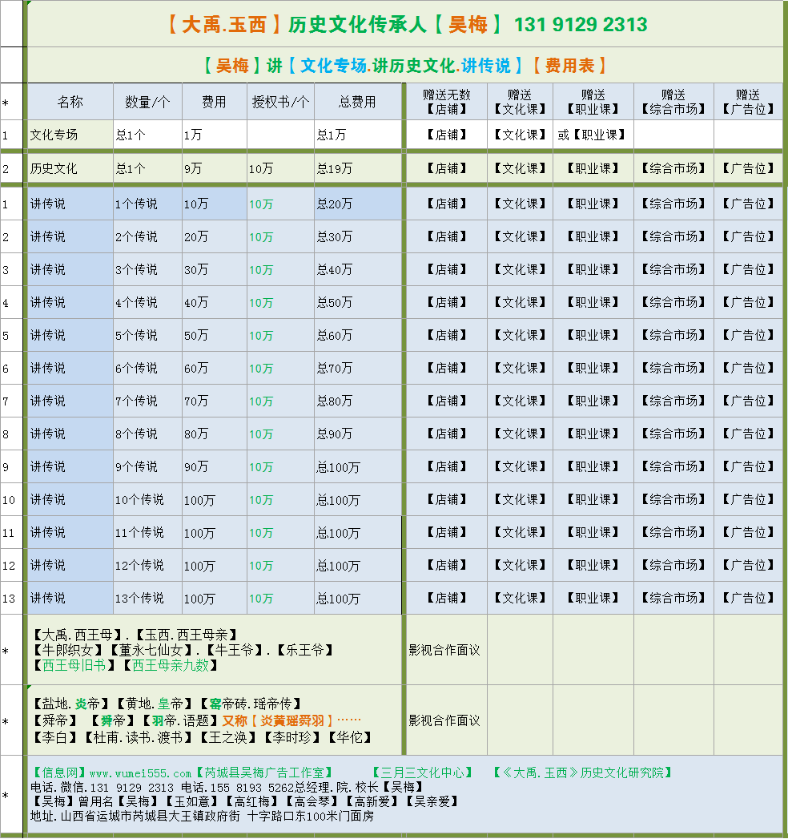This screenshot has height=839, width=788.
Task: Click the 【芮城县吴梅广告工作室】 footer text
Action: pos(264,772)
